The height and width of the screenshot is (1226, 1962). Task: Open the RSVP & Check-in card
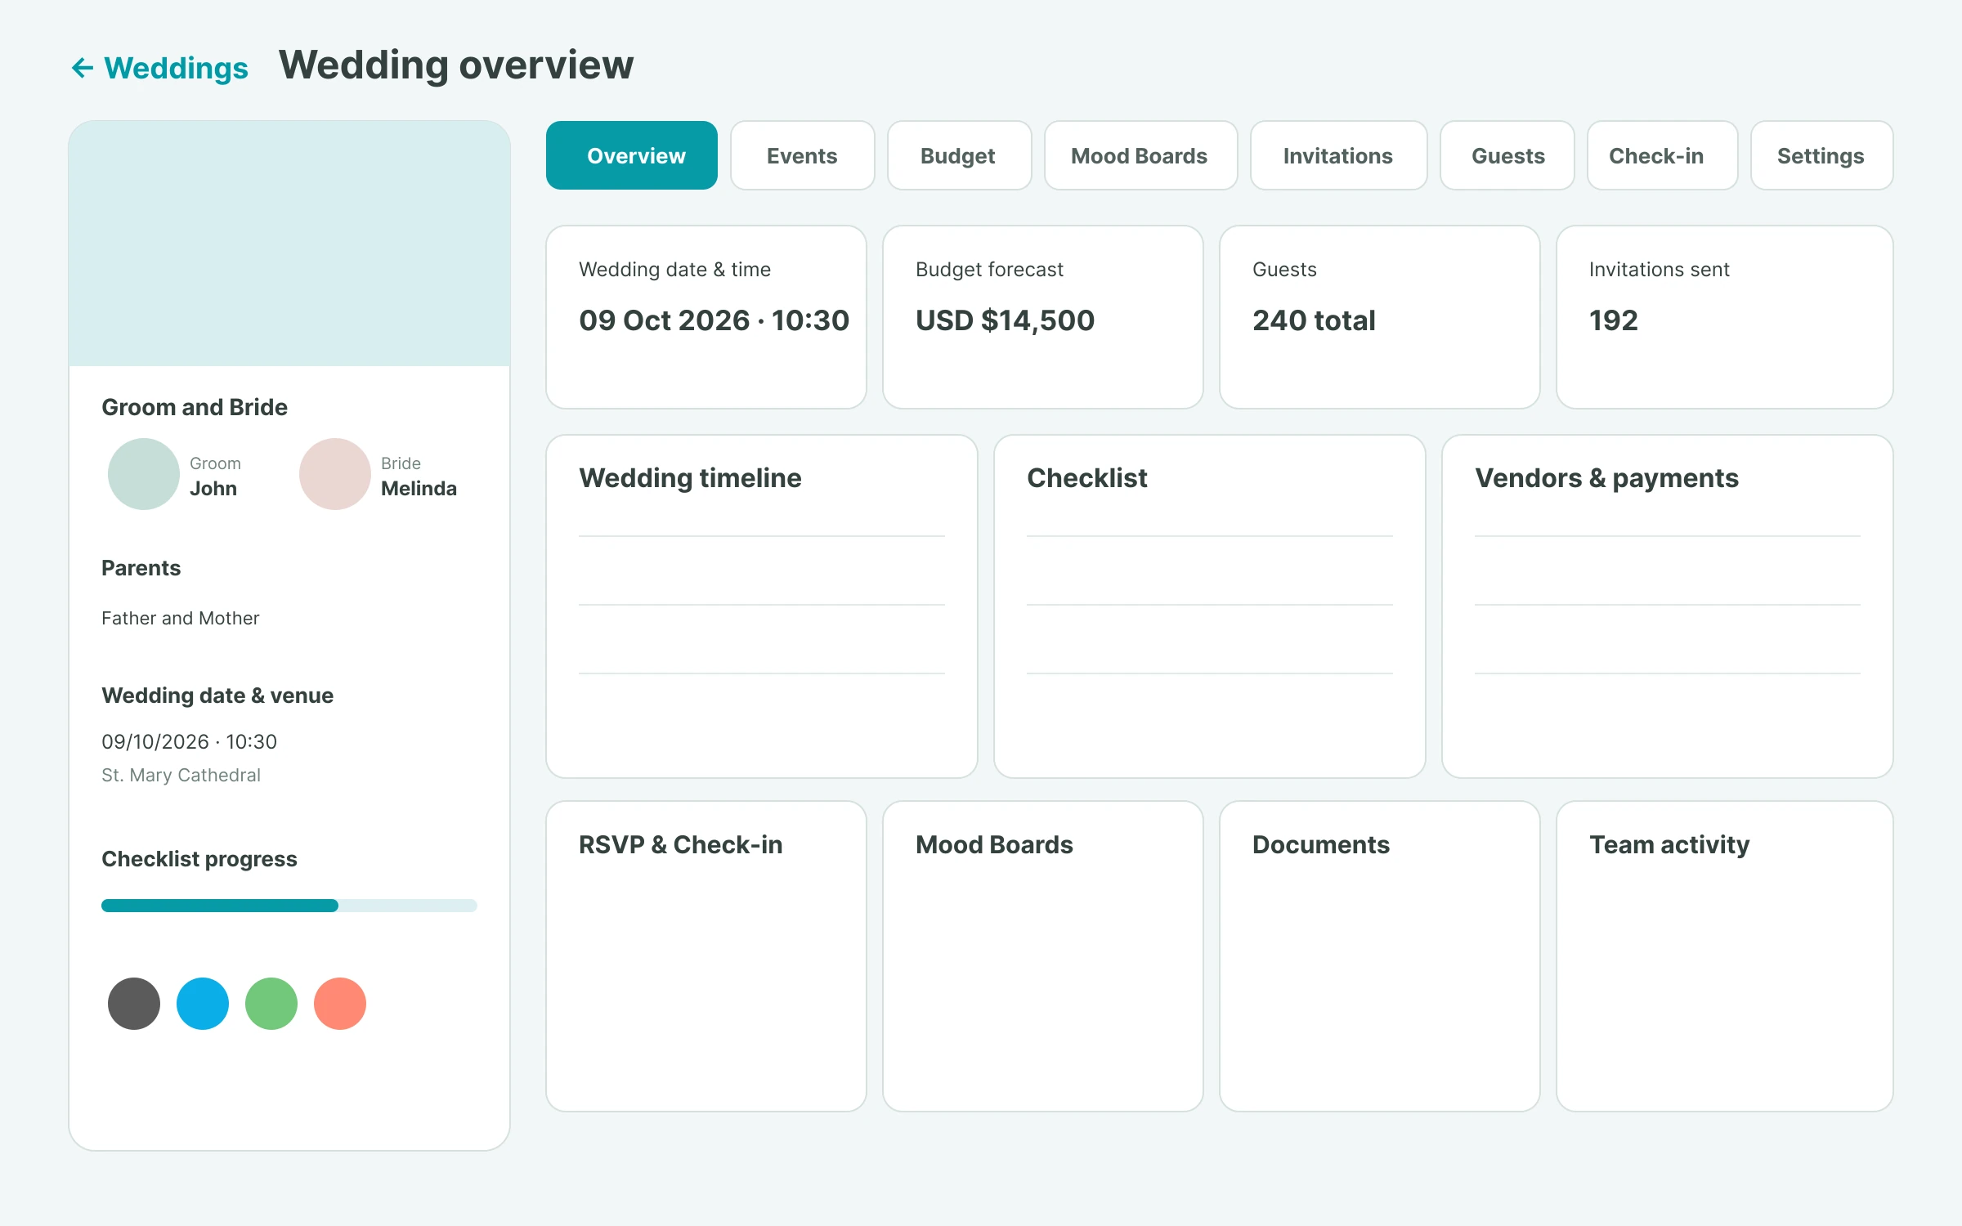point(706,956)
